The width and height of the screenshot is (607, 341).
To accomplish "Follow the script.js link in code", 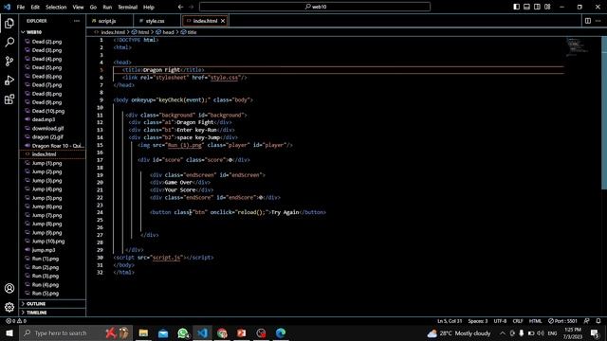I will coord(167,258).
